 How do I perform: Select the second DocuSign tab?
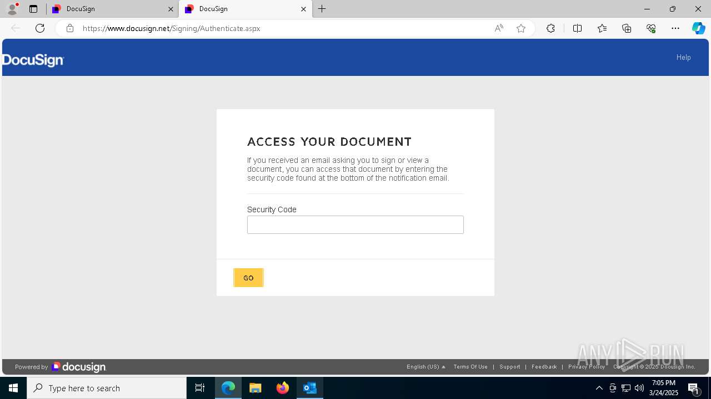pyautogui.click(x=244, y=9)
